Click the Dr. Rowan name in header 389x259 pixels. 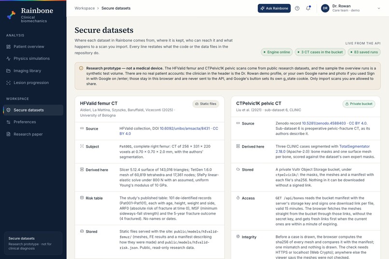(341, 6)
